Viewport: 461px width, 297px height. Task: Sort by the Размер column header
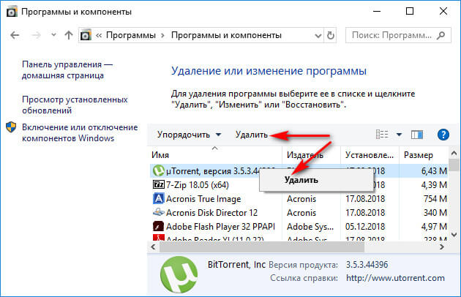[x=424, y=155]
